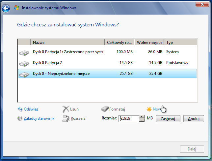This screenshot has width=212, height=161.
Task: Click the Formatuj eraser icon
Action: coord(105,109)
